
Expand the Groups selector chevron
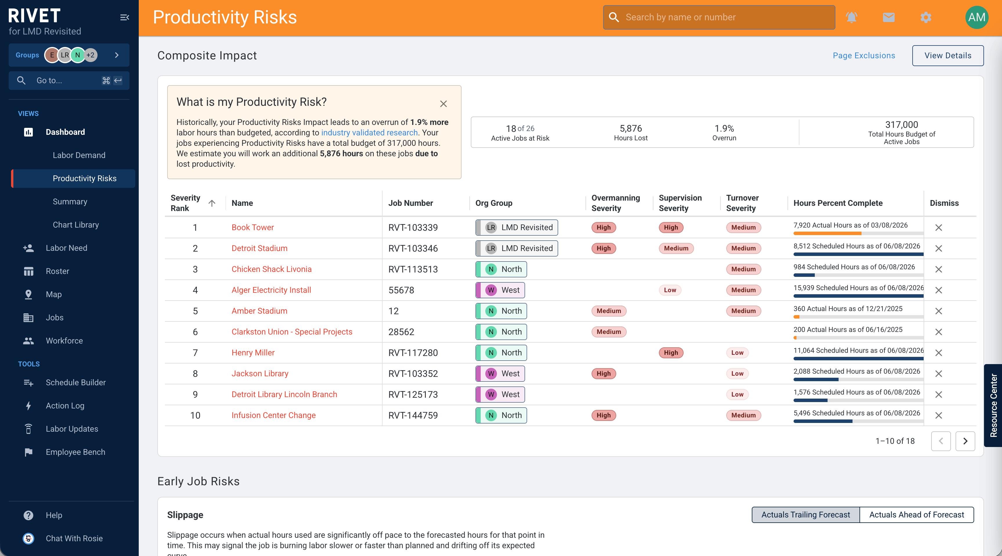click(x=117, y=55)
